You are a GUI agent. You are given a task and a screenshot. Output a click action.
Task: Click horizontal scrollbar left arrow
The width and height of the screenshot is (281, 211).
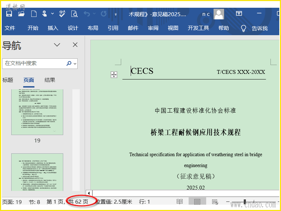89,193
